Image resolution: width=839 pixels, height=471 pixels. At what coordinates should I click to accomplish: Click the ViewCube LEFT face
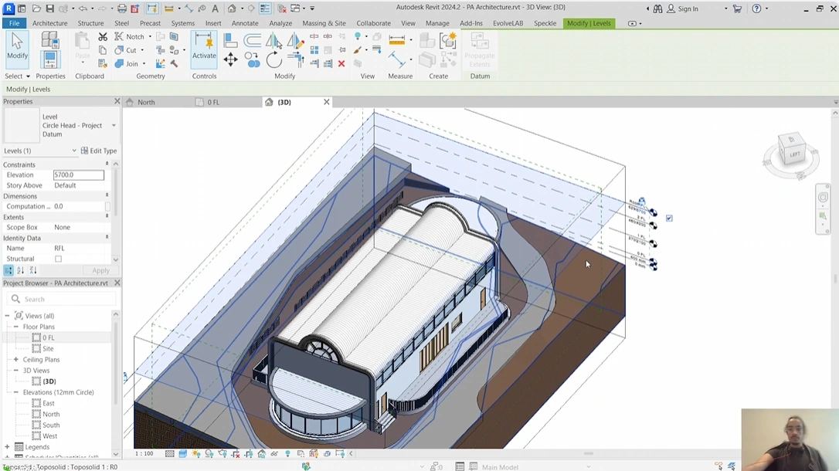point(794,154)
